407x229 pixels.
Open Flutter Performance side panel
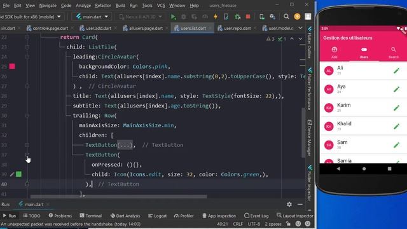pyautogui.click(x=310, y=89)
